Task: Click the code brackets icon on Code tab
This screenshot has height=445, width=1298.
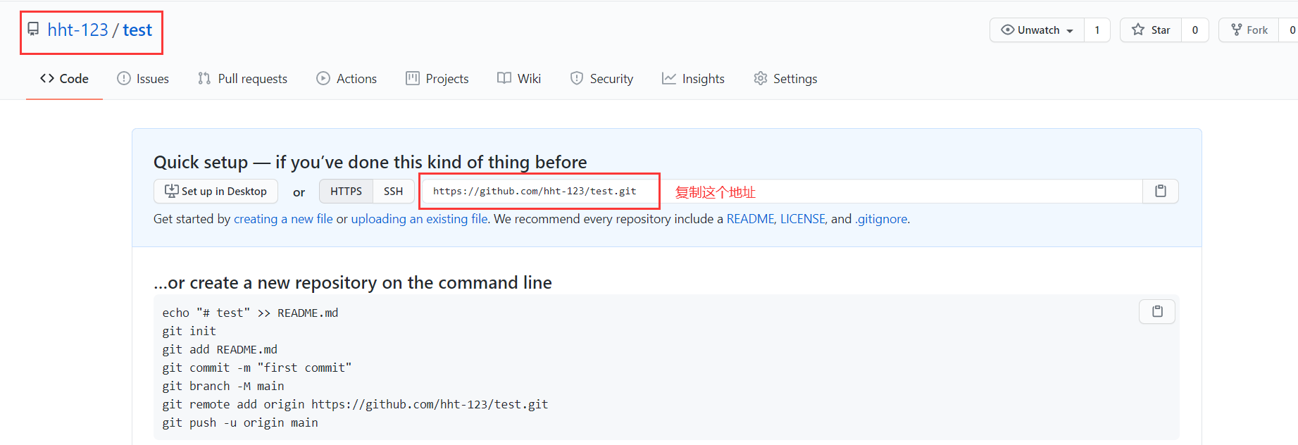Action: [x=47, y=78]
